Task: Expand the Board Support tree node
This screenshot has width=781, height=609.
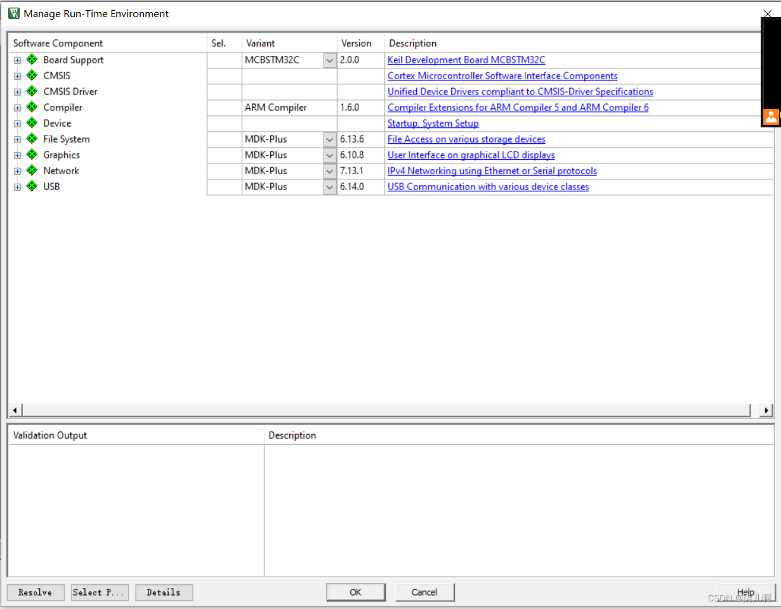Action: (x=18, y=60)
